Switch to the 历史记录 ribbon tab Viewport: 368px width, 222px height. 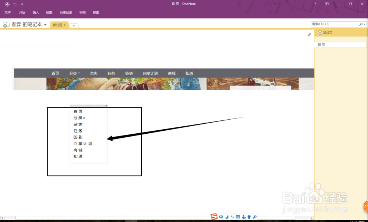pyautogui.click(x=66, y=12)
